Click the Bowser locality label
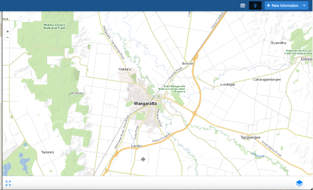Image resolution: width=313 pixels, height=190 pixels. pyautogui.click(x=188, y=64)
